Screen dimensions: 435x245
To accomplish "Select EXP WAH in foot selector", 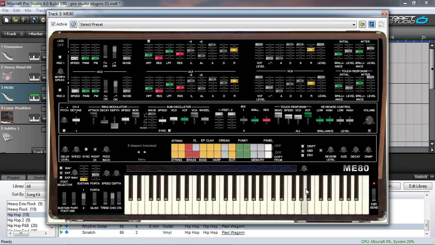I will pos(61,178).
